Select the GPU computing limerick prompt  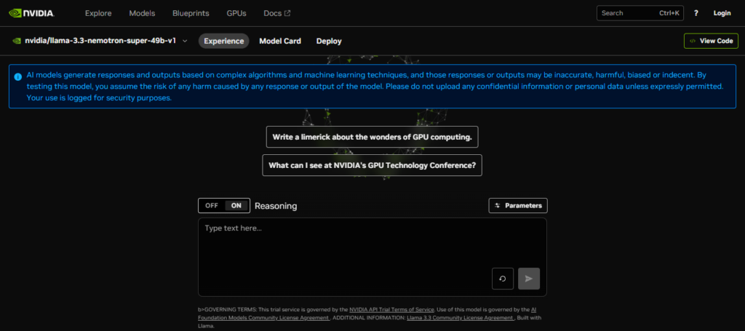(x=372, y=137)
